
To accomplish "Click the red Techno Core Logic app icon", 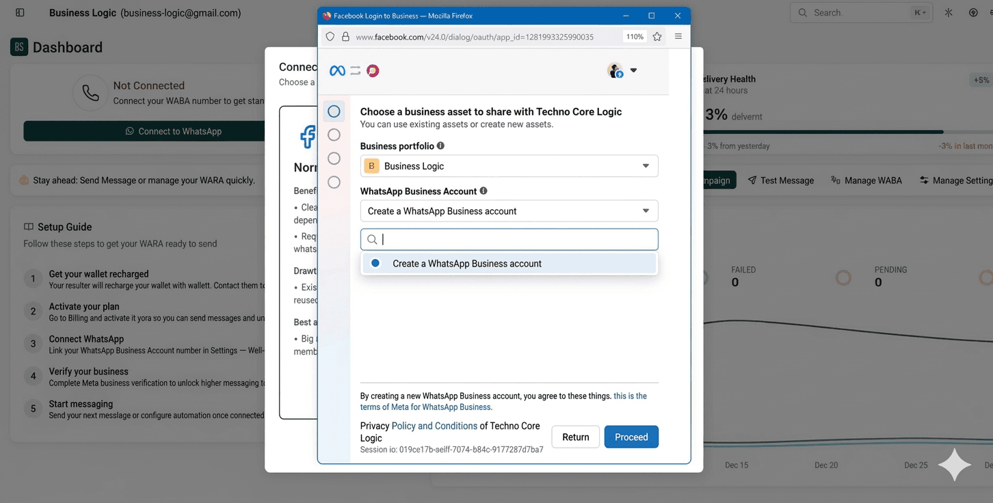I will 373,70.
